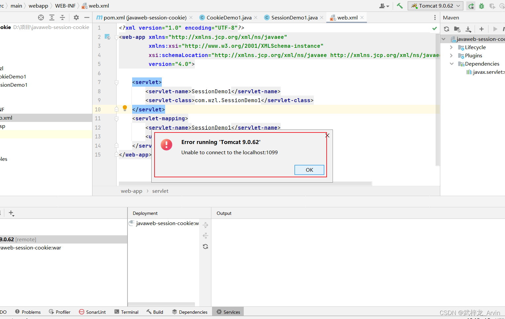Select javaweb-session-cookie:war deployment item
505x319 pixels.
click(164, 223)
